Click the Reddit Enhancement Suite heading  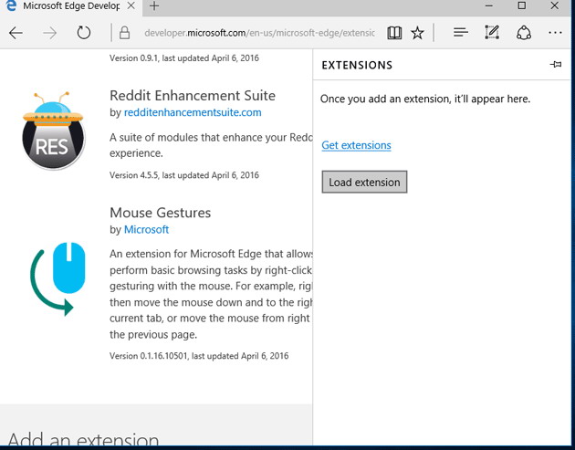(193, 96)
